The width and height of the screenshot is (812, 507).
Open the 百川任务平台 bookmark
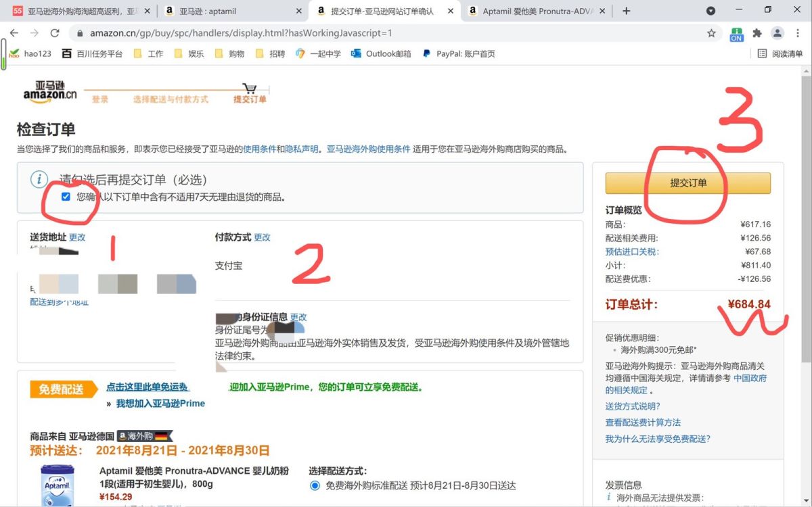[x=93, y=53]
